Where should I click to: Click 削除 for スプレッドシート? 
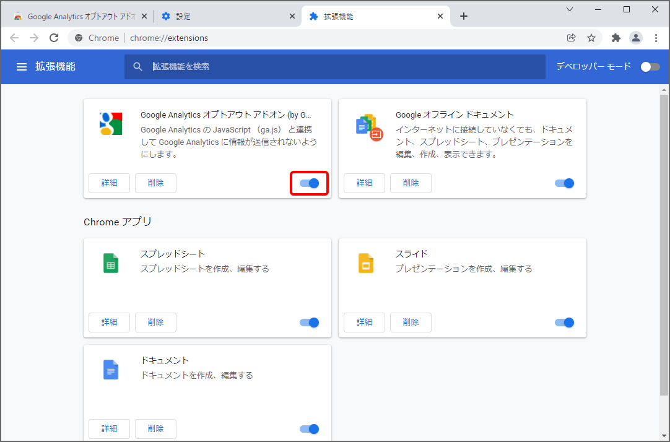(155, 323)
